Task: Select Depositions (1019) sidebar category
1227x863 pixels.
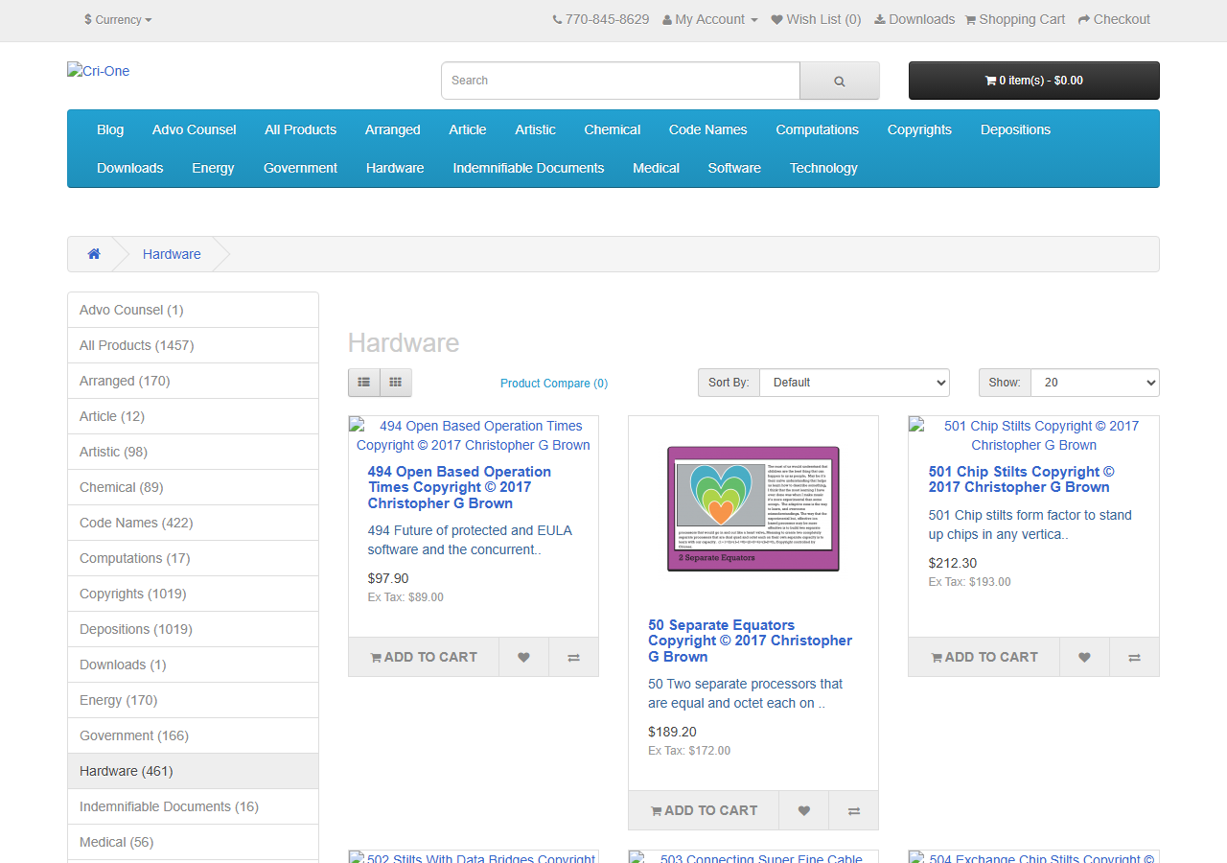Action: tap(193, 629)
